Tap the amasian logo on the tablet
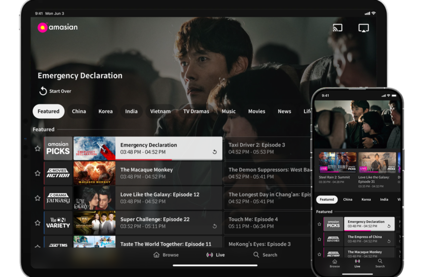 click(57, 27)
